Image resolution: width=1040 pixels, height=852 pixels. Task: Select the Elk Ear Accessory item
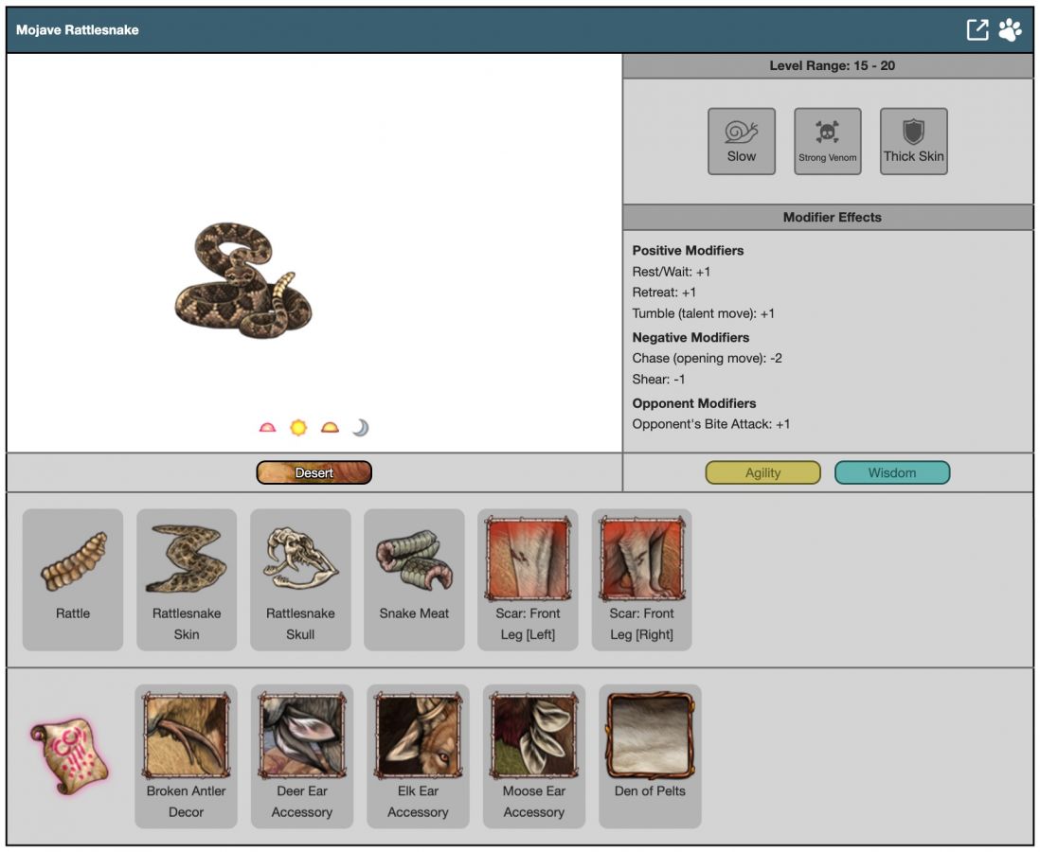click(418, 755)
